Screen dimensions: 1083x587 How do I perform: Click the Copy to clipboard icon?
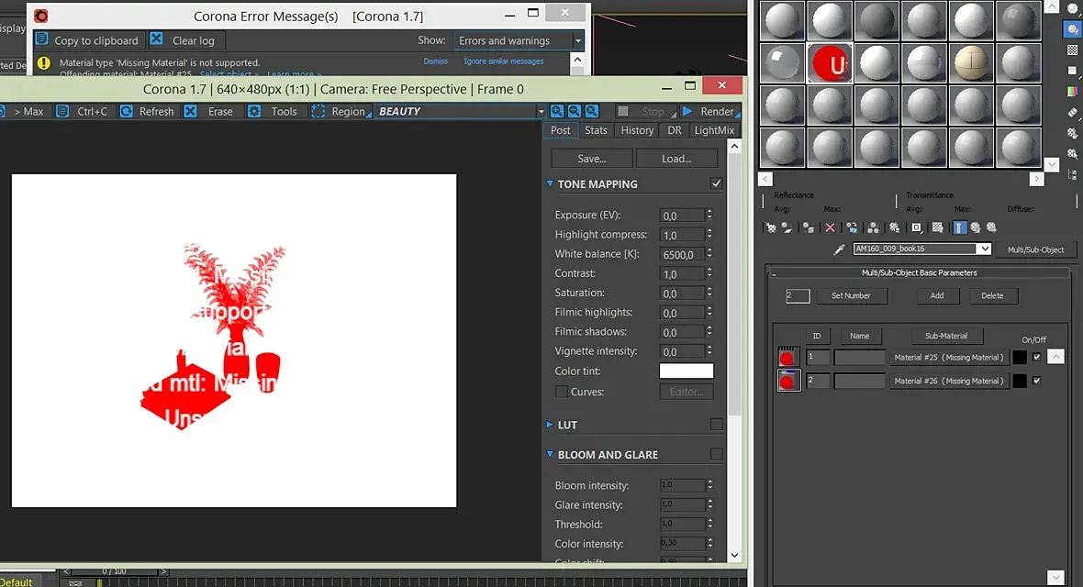[x=41, y=39]
